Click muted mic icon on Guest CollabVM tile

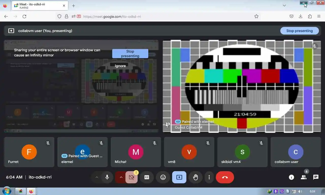click(315, 46)
